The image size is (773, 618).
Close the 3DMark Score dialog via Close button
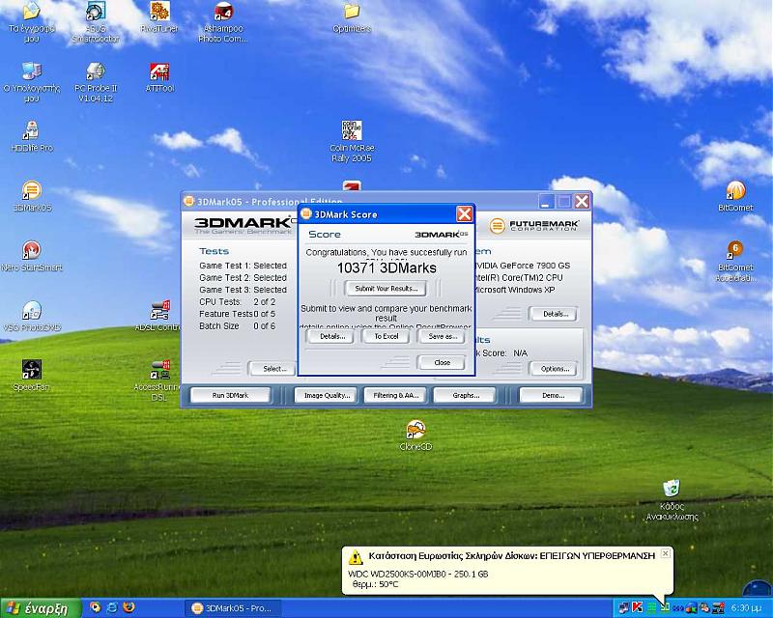pos(442,363)
